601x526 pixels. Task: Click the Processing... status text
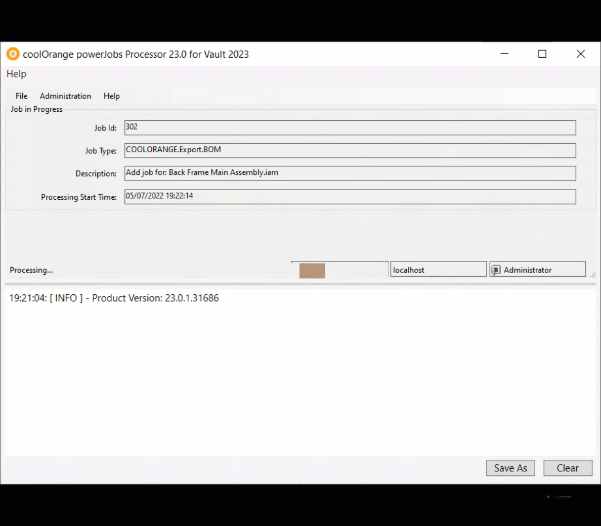[31, 270]
